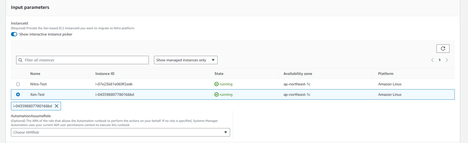Click the refresh instances icon button
468x143 pixels.
443,48
